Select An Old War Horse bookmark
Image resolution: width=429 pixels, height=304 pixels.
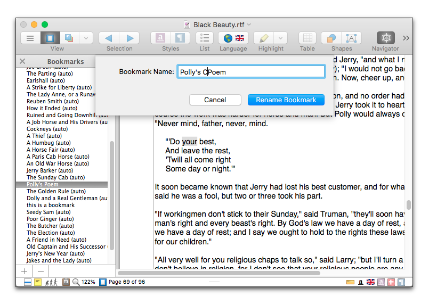pos(58,163)
